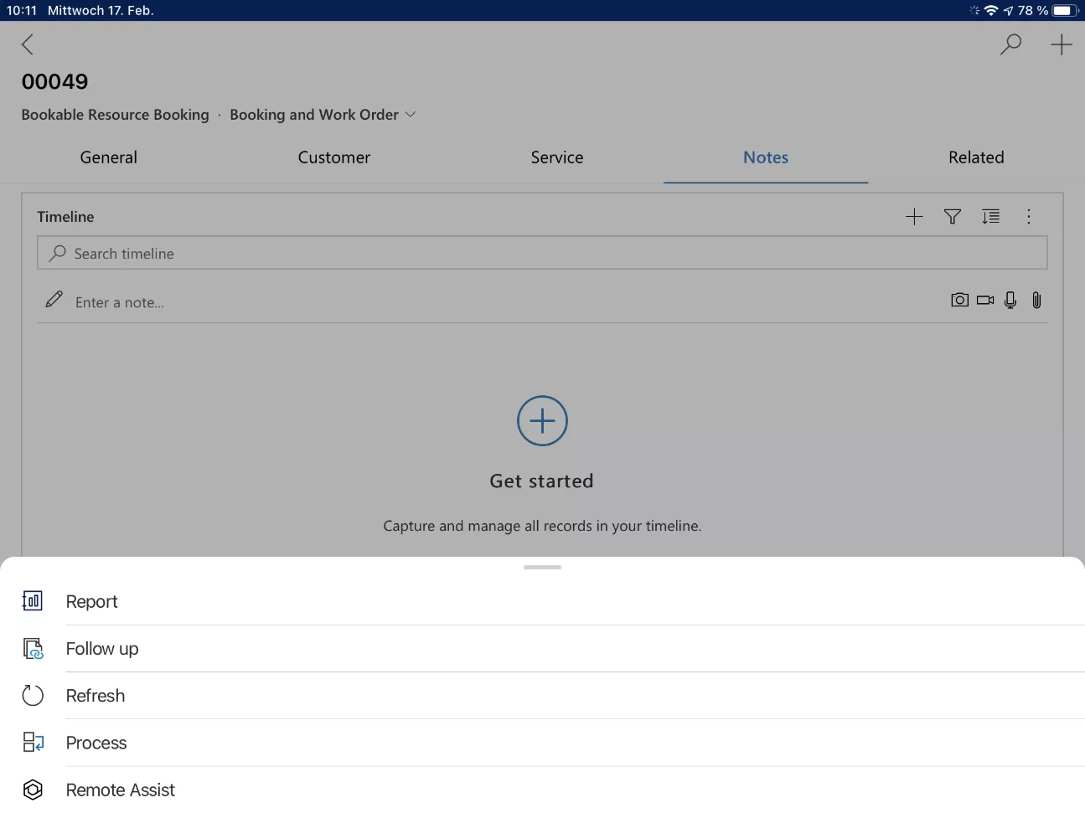
Task: Go to the Related tab
Action: point(976,157)
